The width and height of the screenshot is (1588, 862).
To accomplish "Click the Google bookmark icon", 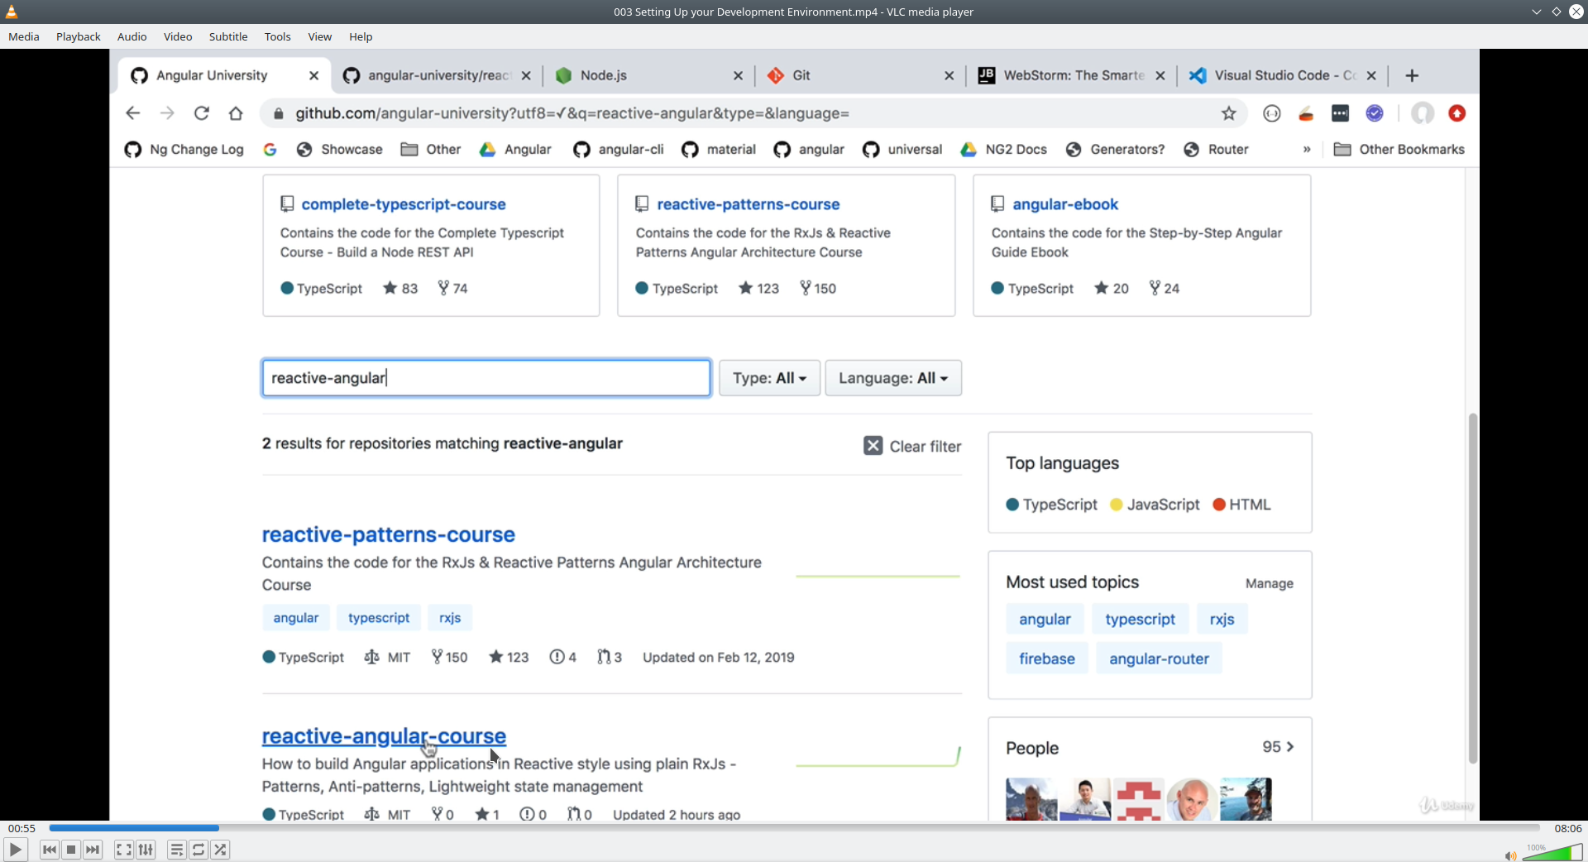I will pos(270,149).
